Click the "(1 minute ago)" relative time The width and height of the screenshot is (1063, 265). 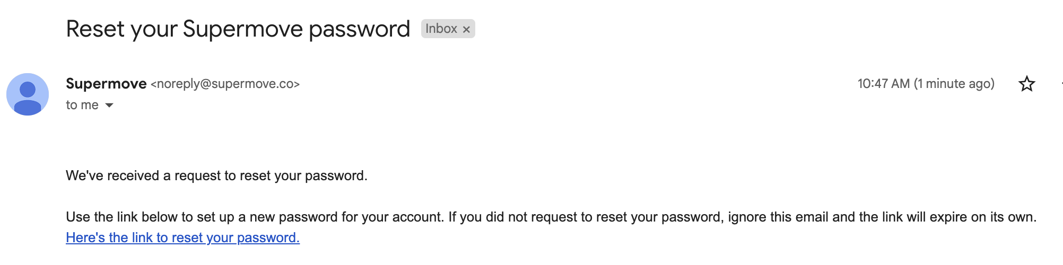pos(954,84)
